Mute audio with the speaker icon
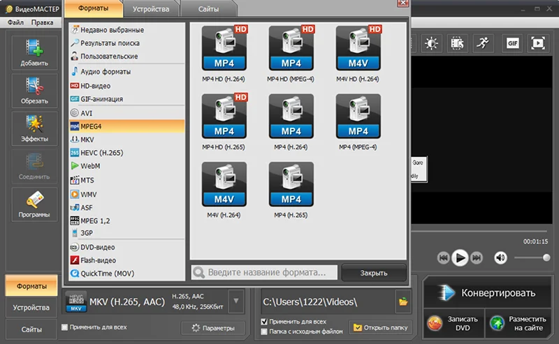Viewport: 559px width, 344px height. point(500,257)
